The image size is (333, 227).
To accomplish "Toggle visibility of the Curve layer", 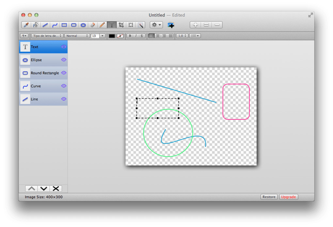I will [x=64, y=86].
